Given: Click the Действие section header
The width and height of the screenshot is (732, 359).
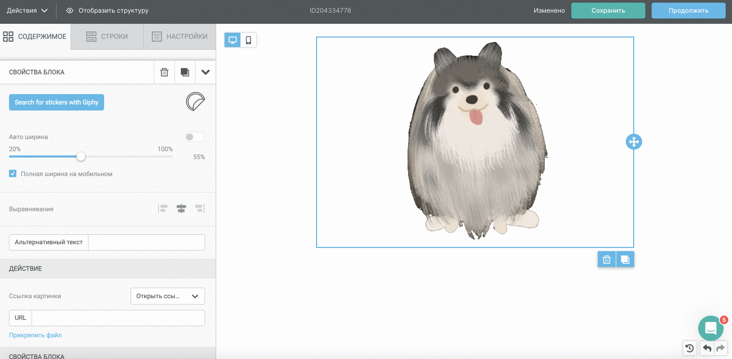Looking at the screenshot, I should click(108, 269).
